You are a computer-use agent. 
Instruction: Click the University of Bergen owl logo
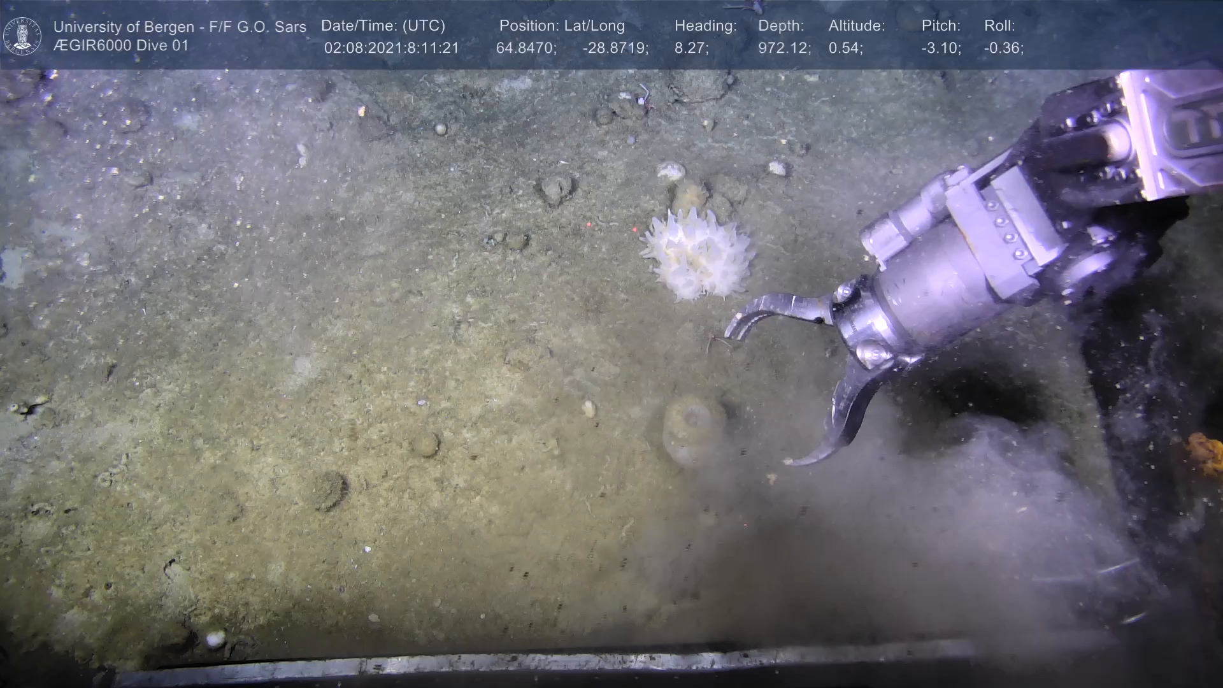[23, 36]
